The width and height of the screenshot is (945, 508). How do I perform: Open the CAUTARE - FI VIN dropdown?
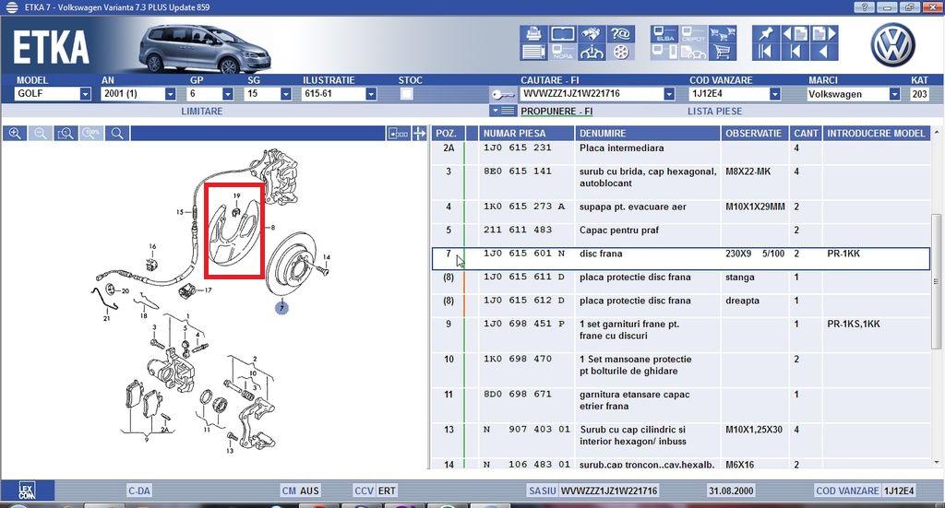point(669,94)
